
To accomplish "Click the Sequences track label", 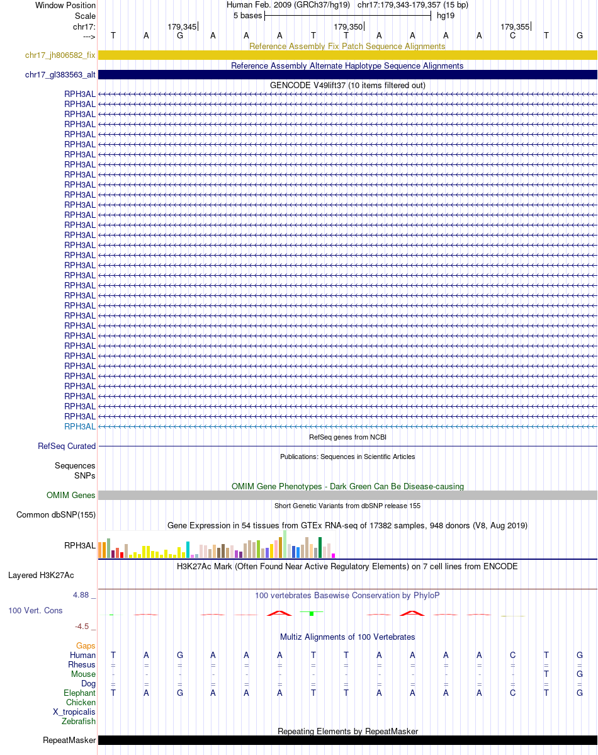I will pos(75,465).
